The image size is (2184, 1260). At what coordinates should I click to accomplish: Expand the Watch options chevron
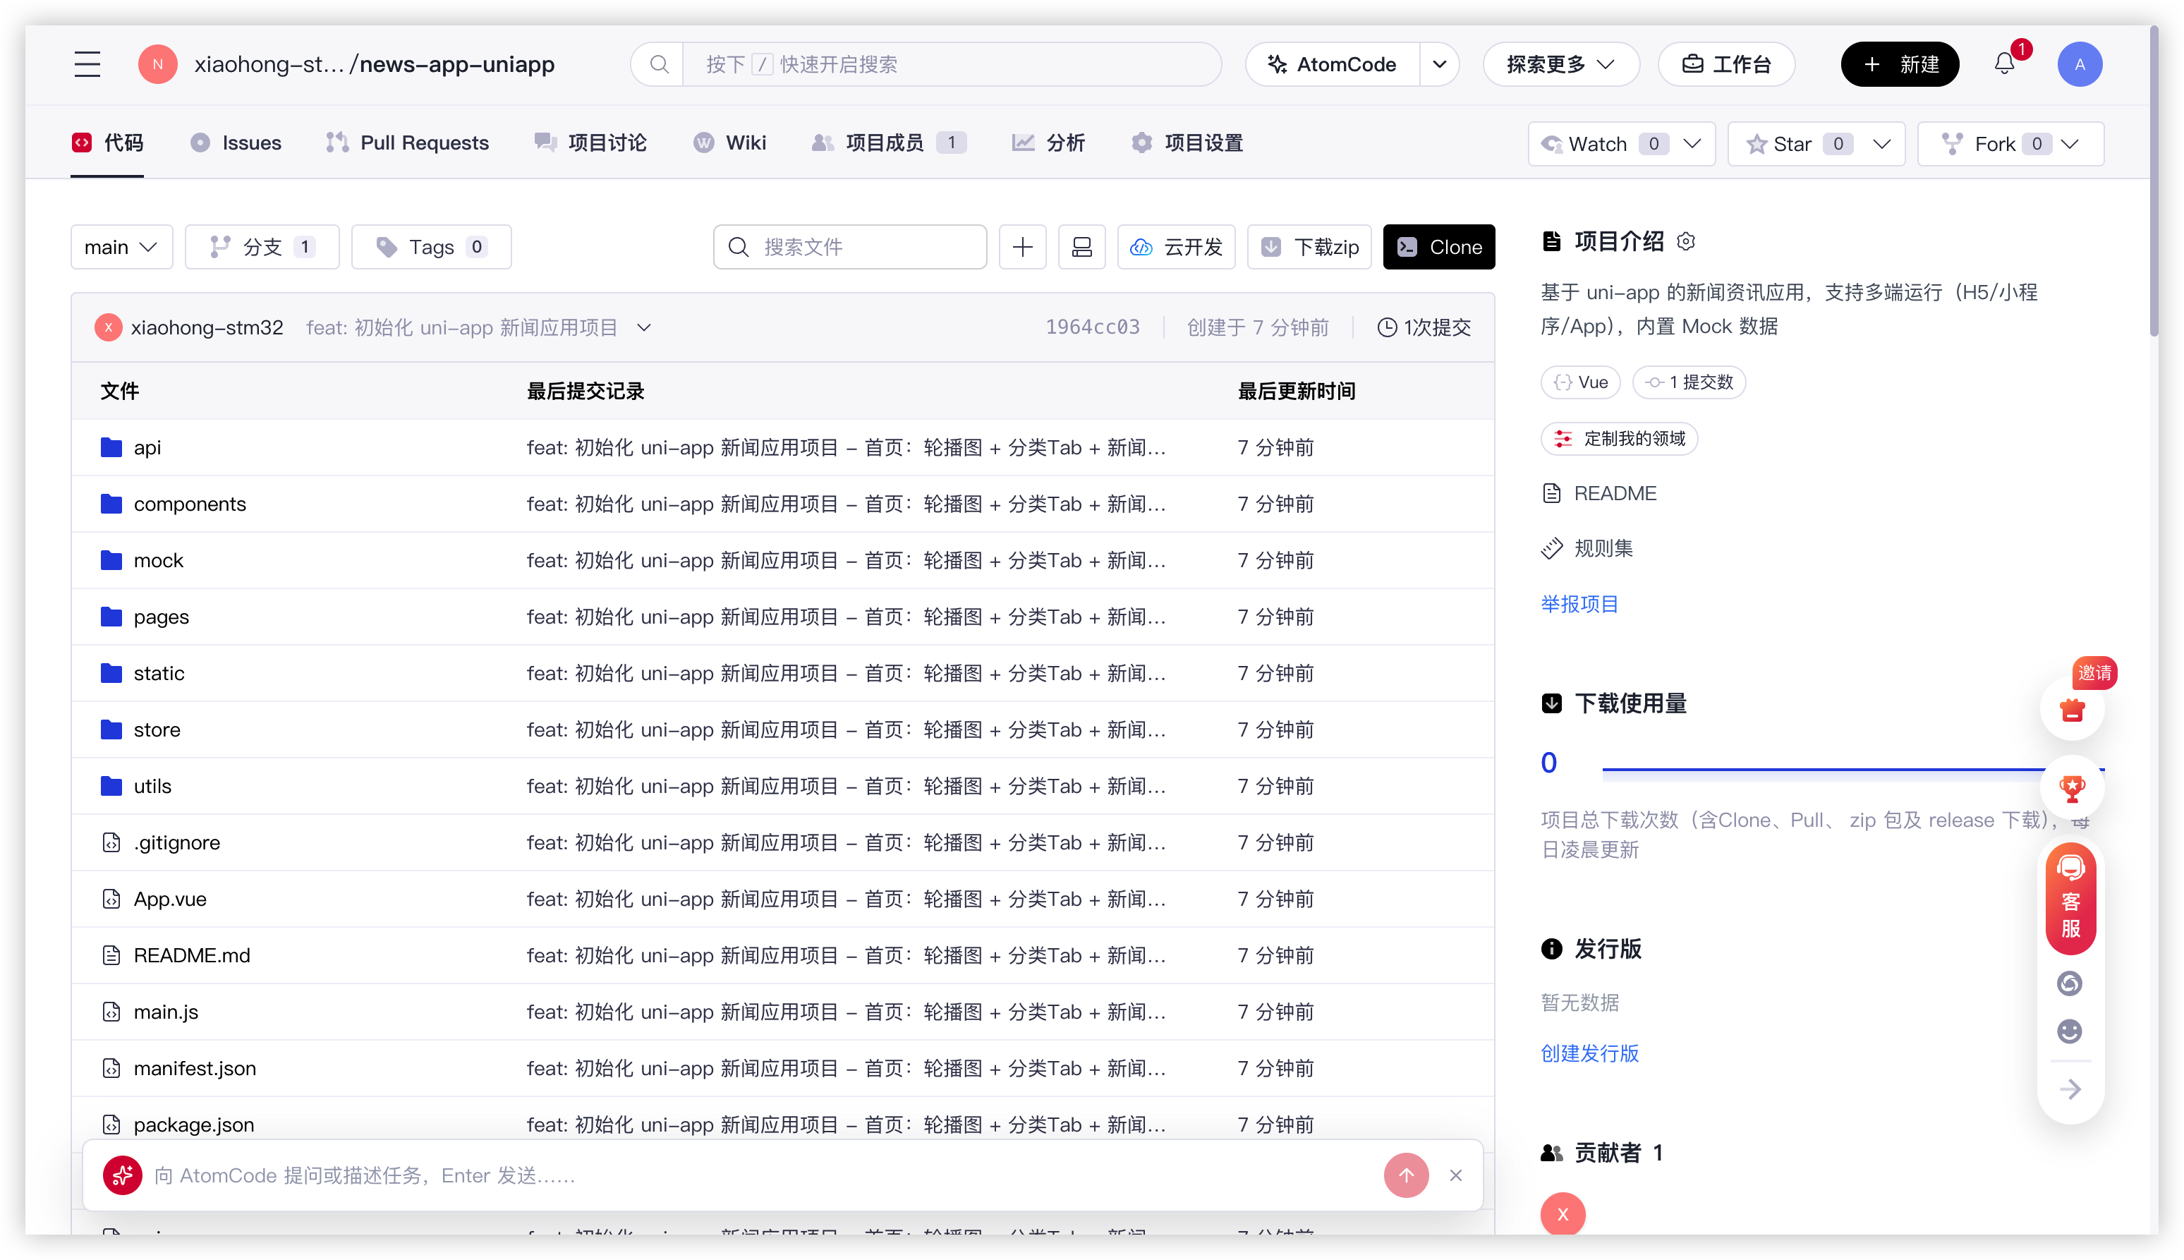click(x=1692, y=144)
